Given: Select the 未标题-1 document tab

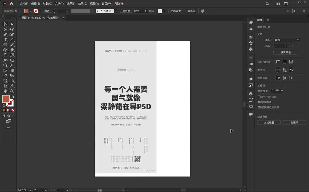Looking at the screenshot, I should 39,18.
